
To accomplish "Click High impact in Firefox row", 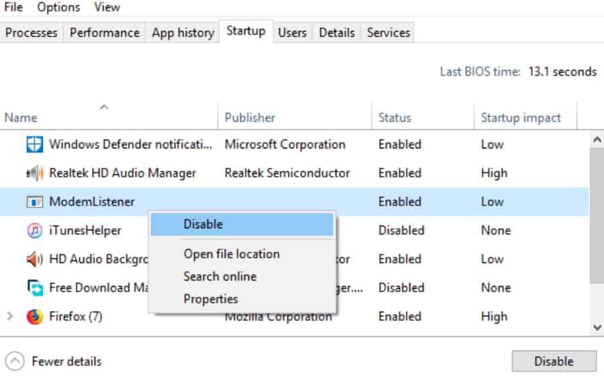I will [x=494, y=317].
